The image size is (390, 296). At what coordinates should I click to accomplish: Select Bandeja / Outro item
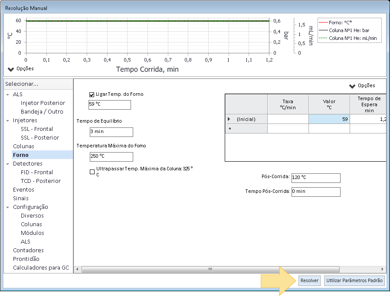coord(42,111)
